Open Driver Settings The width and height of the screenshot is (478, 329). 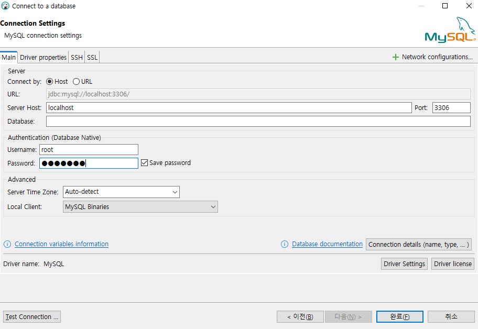[x=404, y=264]
